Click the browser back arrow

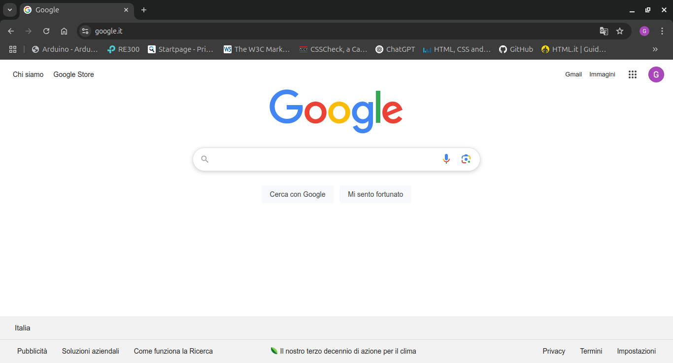click(x=11, y=31)
